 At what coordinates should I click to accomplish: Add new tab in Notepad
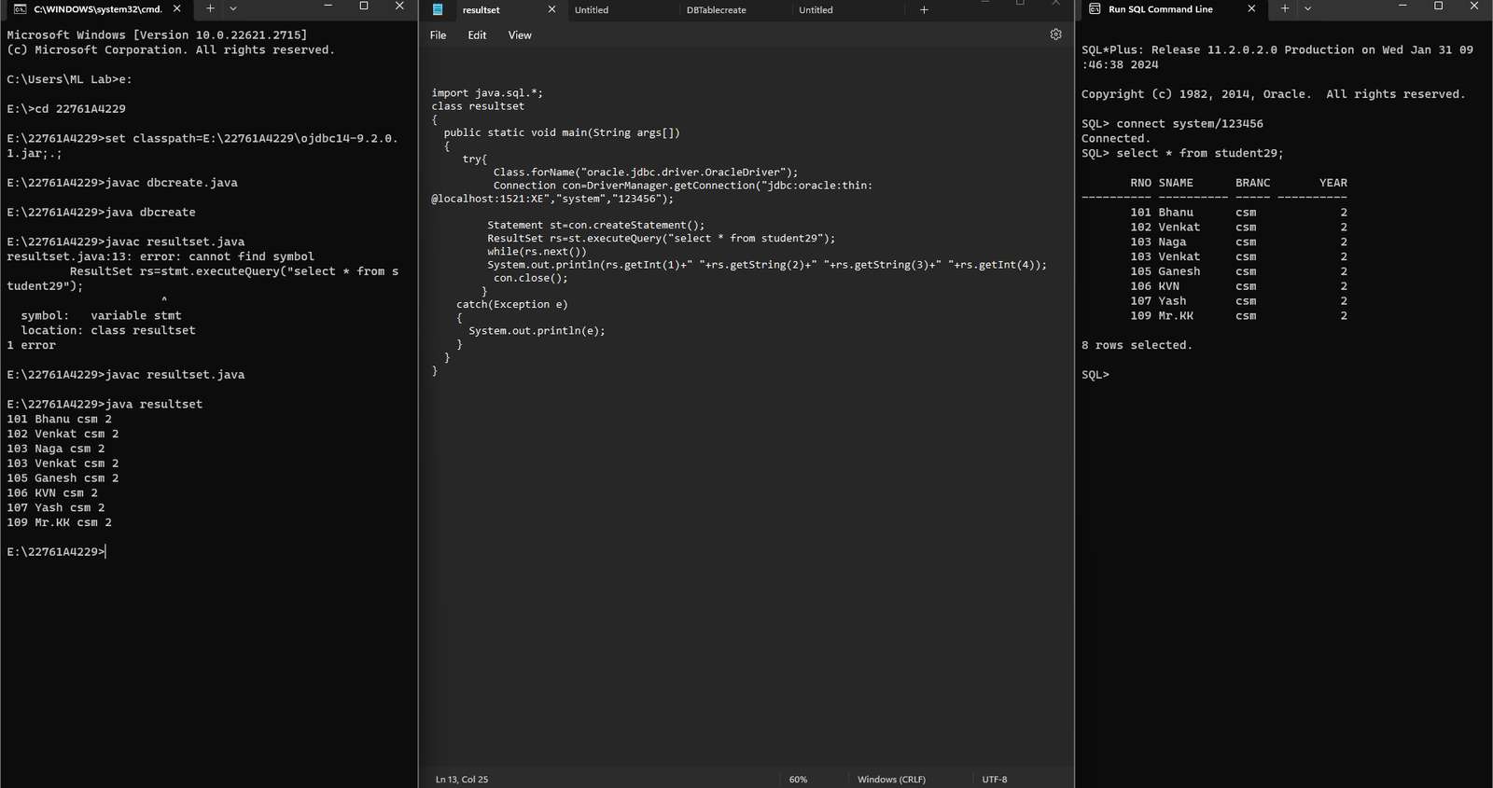pyautogui.click(x=924, y=9)
